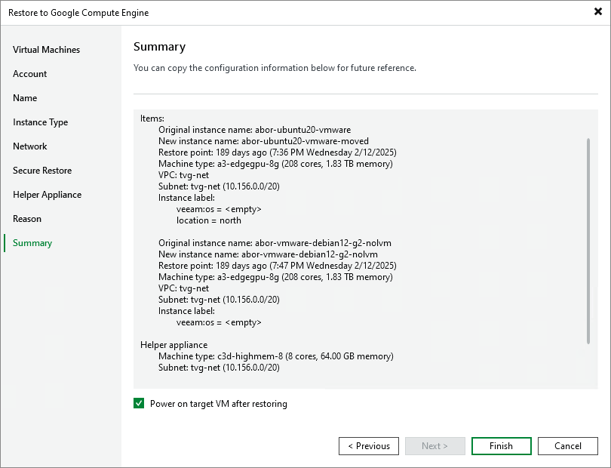The height and width of the screenshot is (468, 611).
Task: Click 'Original instance name: abor-vmware-debian12-g2-nolvm' line
Action: coord(275,243)
